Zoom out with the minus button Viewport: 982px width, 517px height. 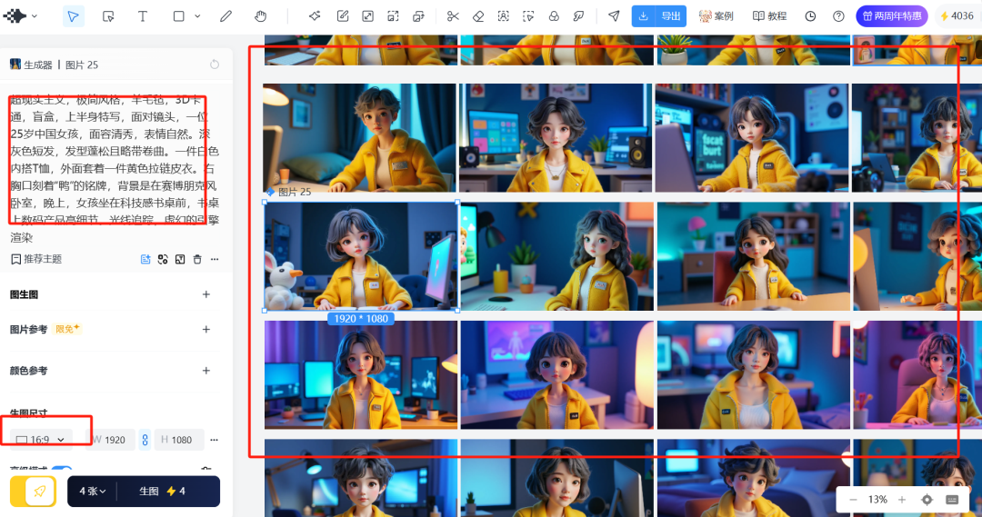coord(853,500)
